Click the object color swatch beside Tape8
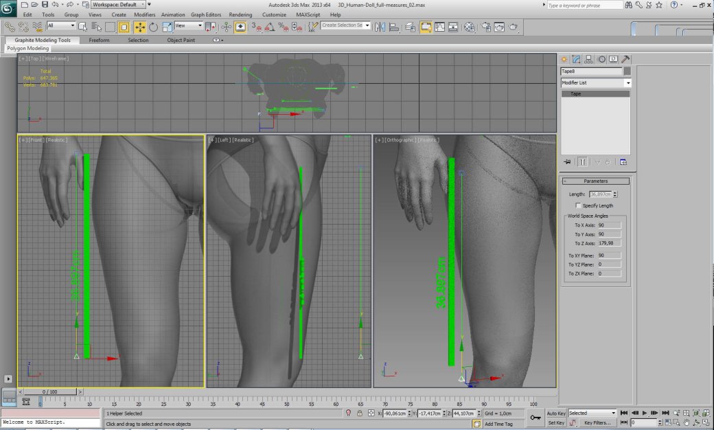Screen dimensions: 714x430 627,71
